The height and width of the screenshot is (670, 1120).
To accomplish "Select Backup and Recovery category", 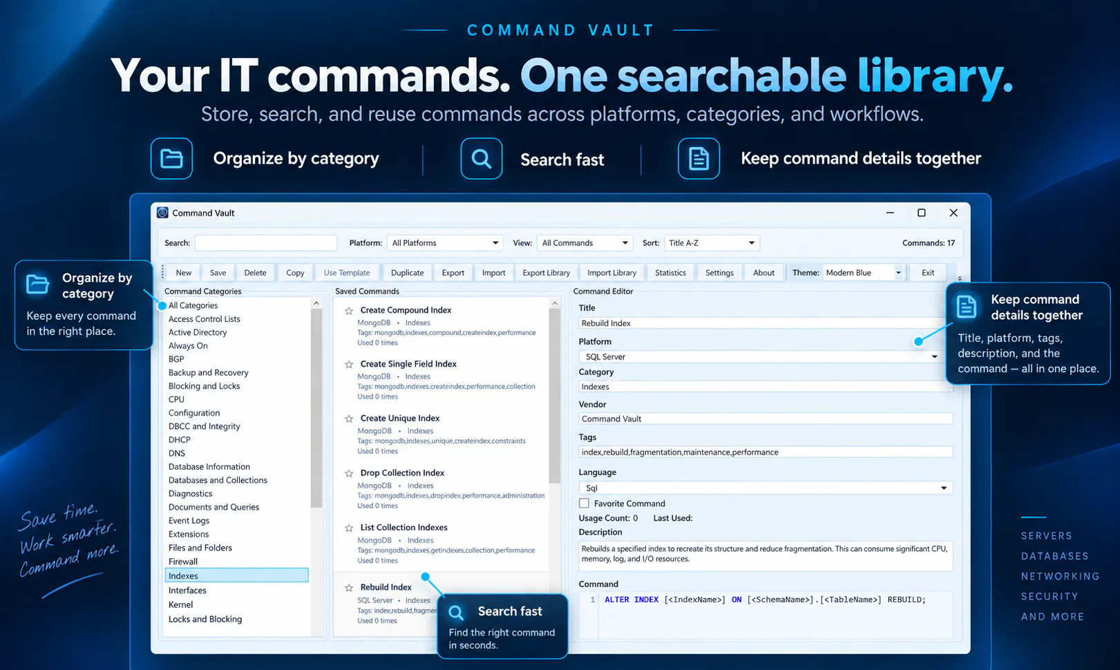I will [x=208, y=373].
